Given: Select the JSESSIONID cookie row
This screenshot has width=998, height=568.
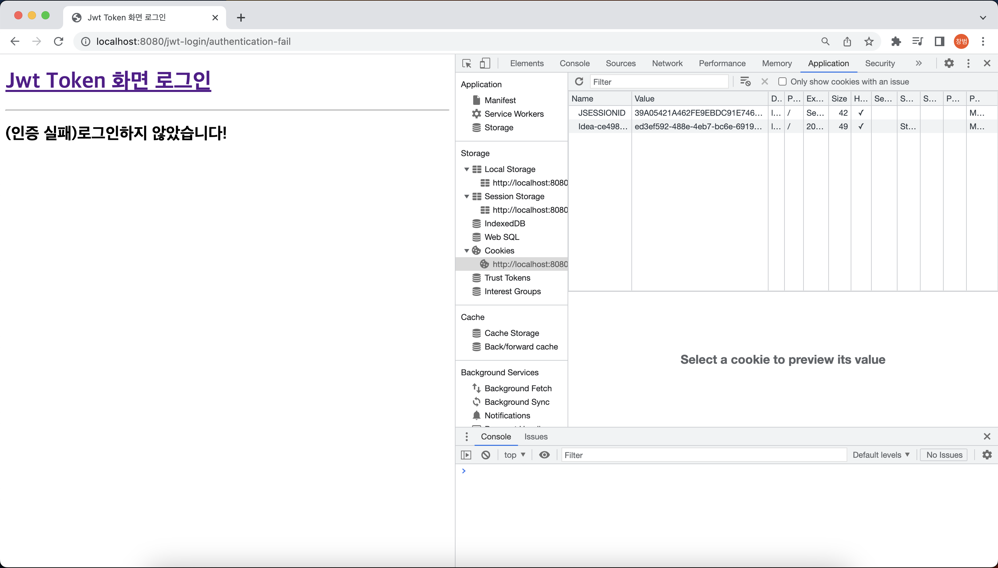Looking at the screenshot, I should point(601,113).
